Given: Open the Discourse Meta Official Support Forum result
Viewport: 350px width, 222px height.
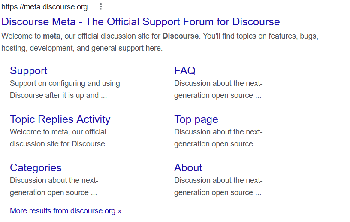Looking at the screenshot, I should point(140,22).
